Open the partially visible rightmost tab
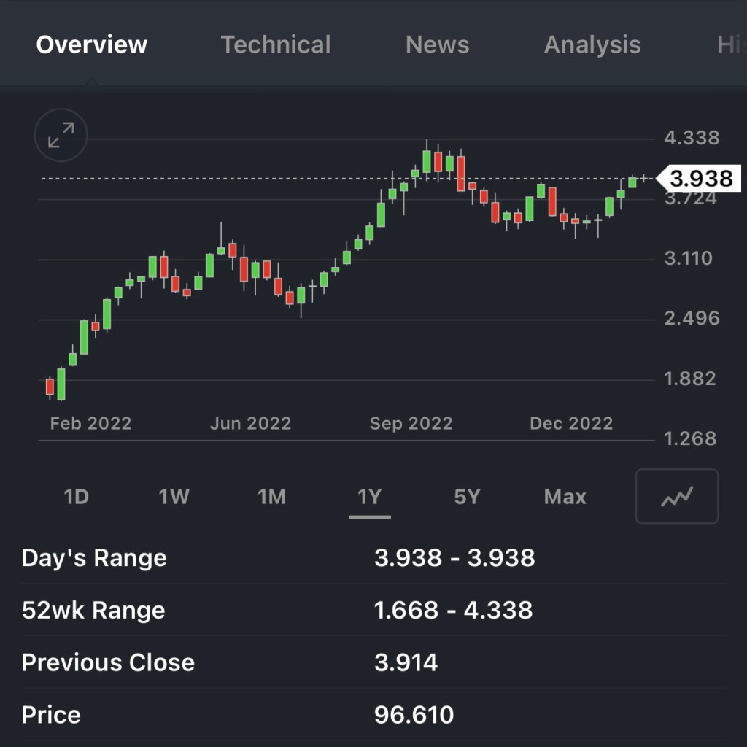Viewport: 747px width, 747px height. point(729,44)
